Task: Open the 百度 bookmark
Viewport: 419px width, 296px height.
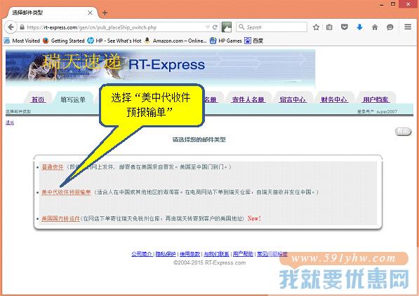Action: coord(254,41)
